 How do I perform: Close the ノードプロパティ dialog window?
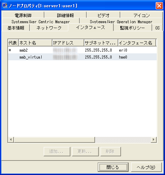pyautogui.click(x=159, y=6)
